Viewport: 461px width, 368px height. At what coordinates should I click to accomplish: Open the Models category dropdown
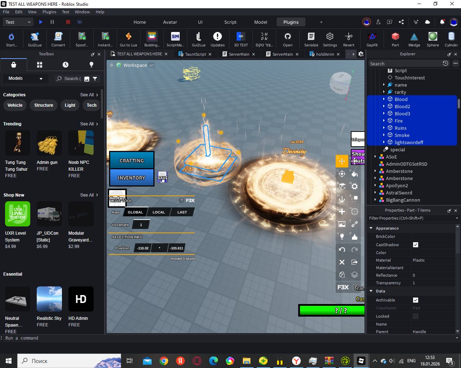pos(25,78)
